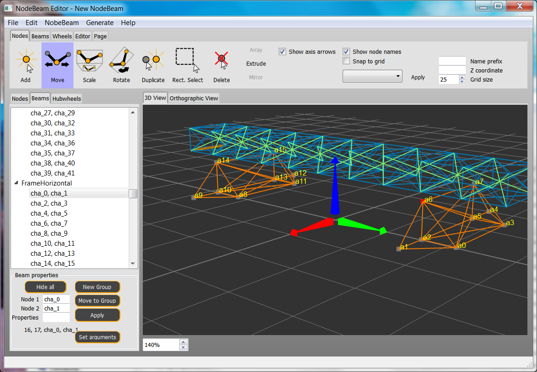Click the blue Z axis arrow
The width and height of the screenshot is (537, 372).
click(334, 186)
